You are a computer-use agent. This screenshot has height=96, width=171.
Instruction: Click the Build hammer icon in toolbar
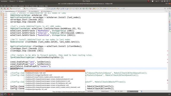pyautogui.click(x=2, y=9)
